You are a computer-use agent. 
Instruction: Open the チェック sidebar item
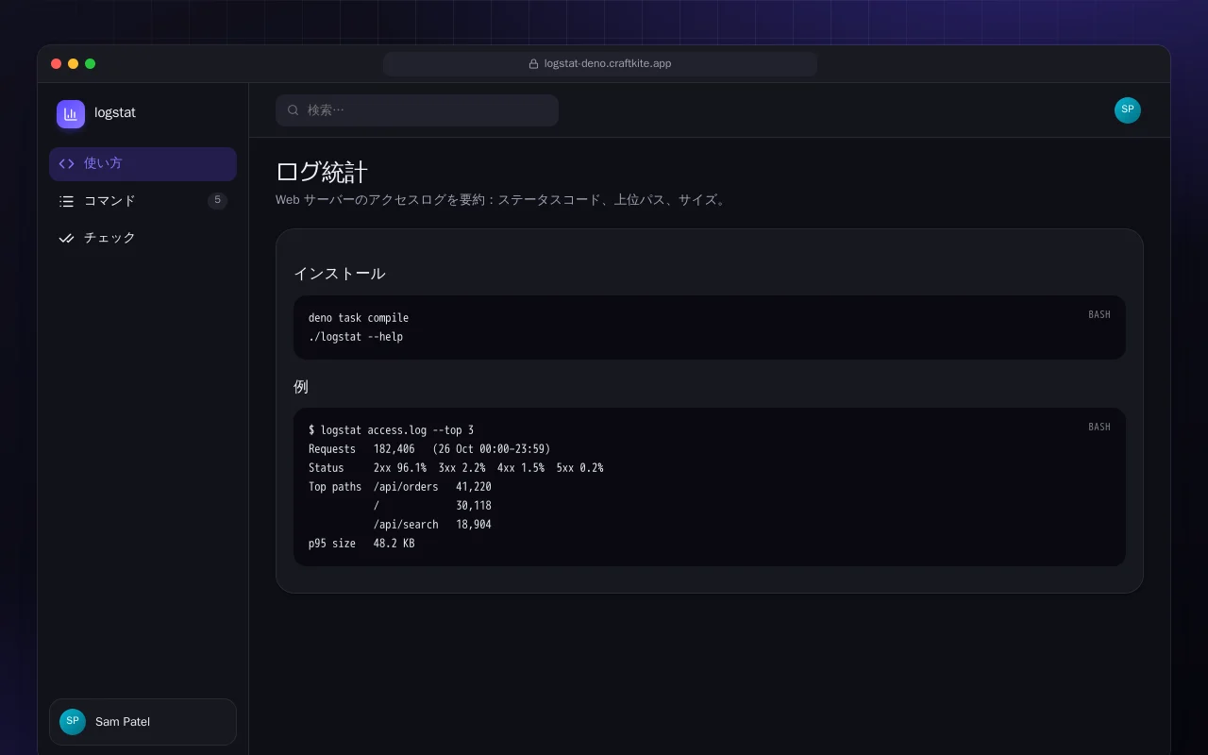(143, 238)
